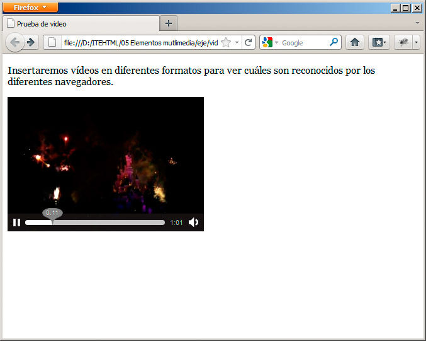Bookmark this page with star icon

(x=226, y=43)
